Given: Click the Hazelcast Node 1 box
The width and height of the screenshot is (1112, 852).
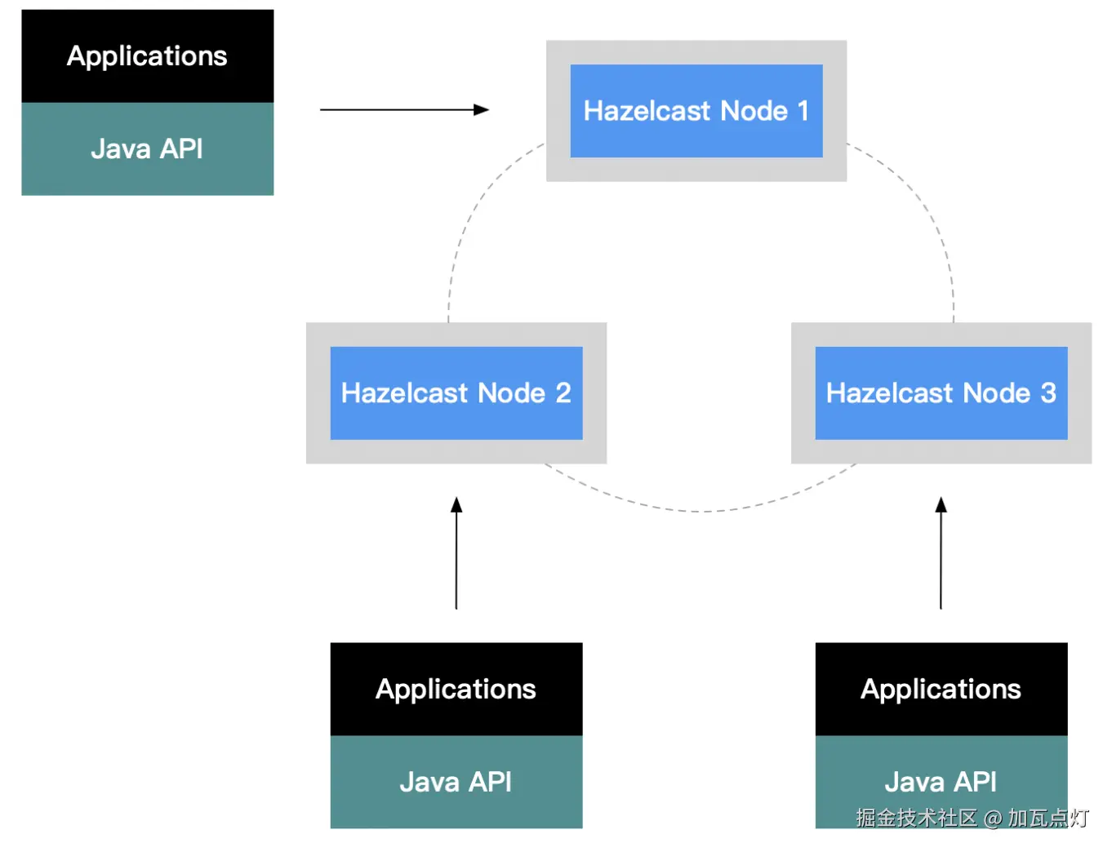Looking at the screenshot, I should click(x=696, y=111).
